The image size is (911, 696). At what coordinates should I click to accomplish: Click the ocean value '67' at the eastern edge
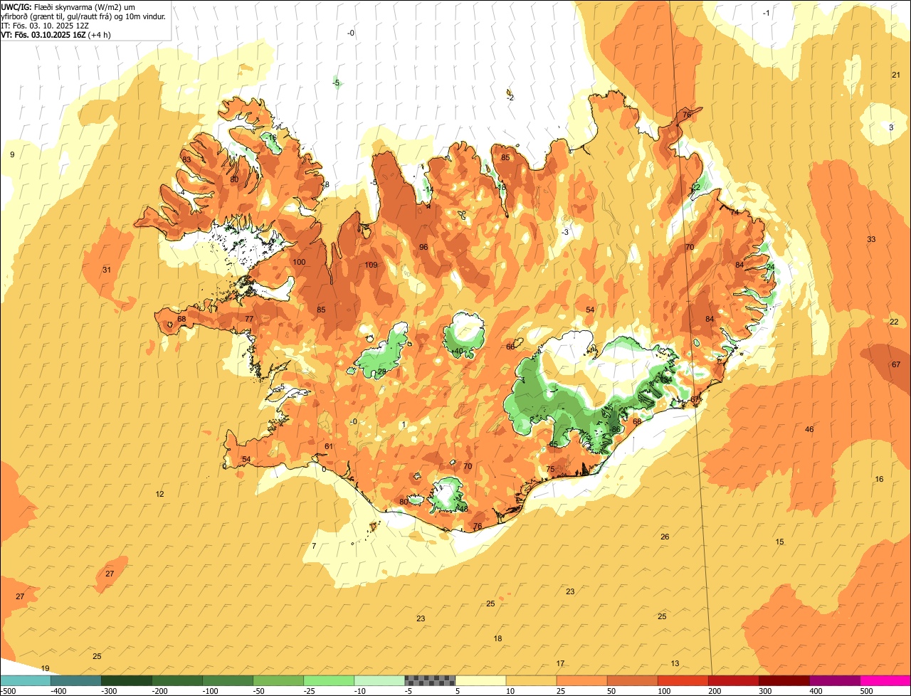896,364
